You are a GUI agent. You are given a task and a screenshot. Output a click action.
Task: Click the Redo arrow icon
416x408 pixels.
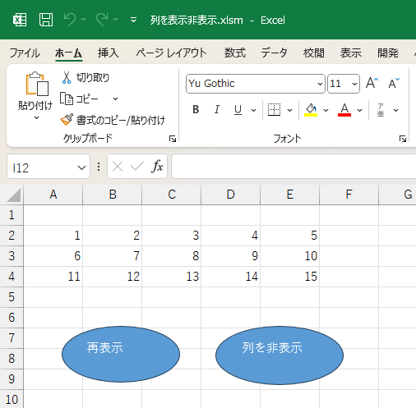pos(102,20)
